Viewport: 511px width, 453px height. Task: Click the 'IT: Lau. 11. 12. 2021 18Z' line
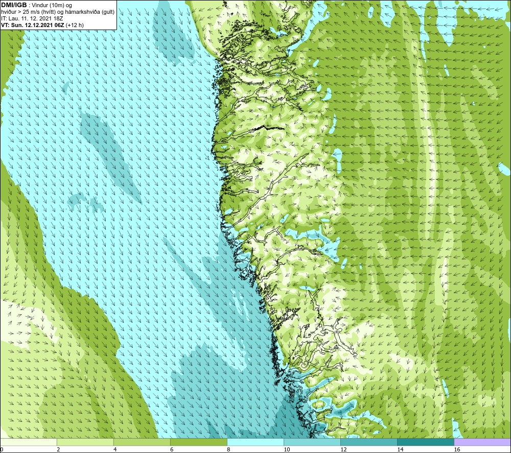point(32,18)
